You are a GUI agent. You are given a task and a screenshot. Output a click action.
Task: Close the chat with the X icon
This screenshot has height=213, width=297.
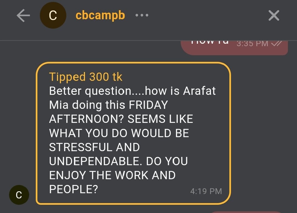click(x=274, y=16)
